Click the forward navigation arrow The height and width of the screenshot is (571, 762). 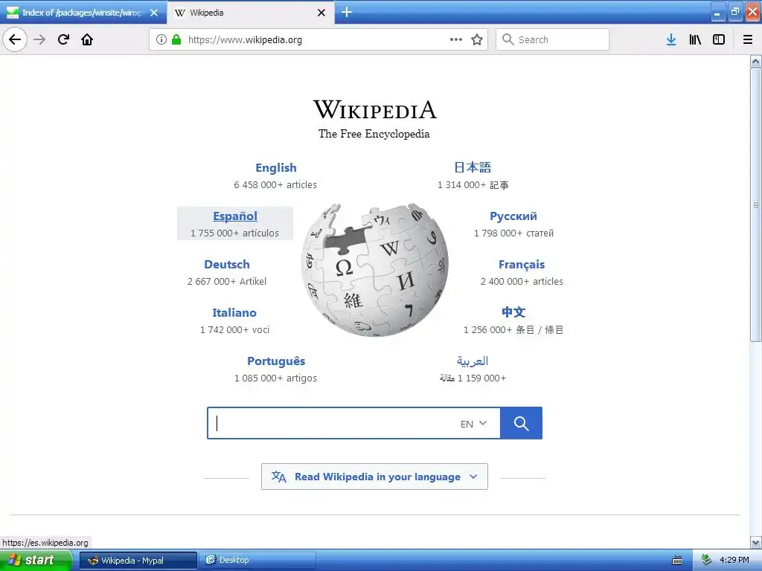click(39, 39)
